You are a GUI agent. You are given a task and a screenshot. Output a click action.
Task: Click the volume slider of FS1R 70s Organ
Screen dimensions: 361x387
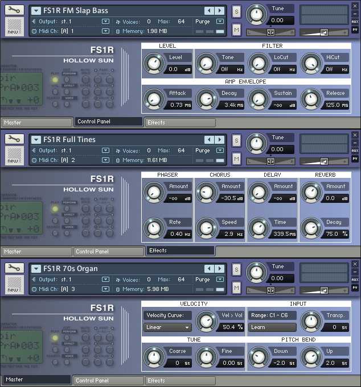click(324, 290)
